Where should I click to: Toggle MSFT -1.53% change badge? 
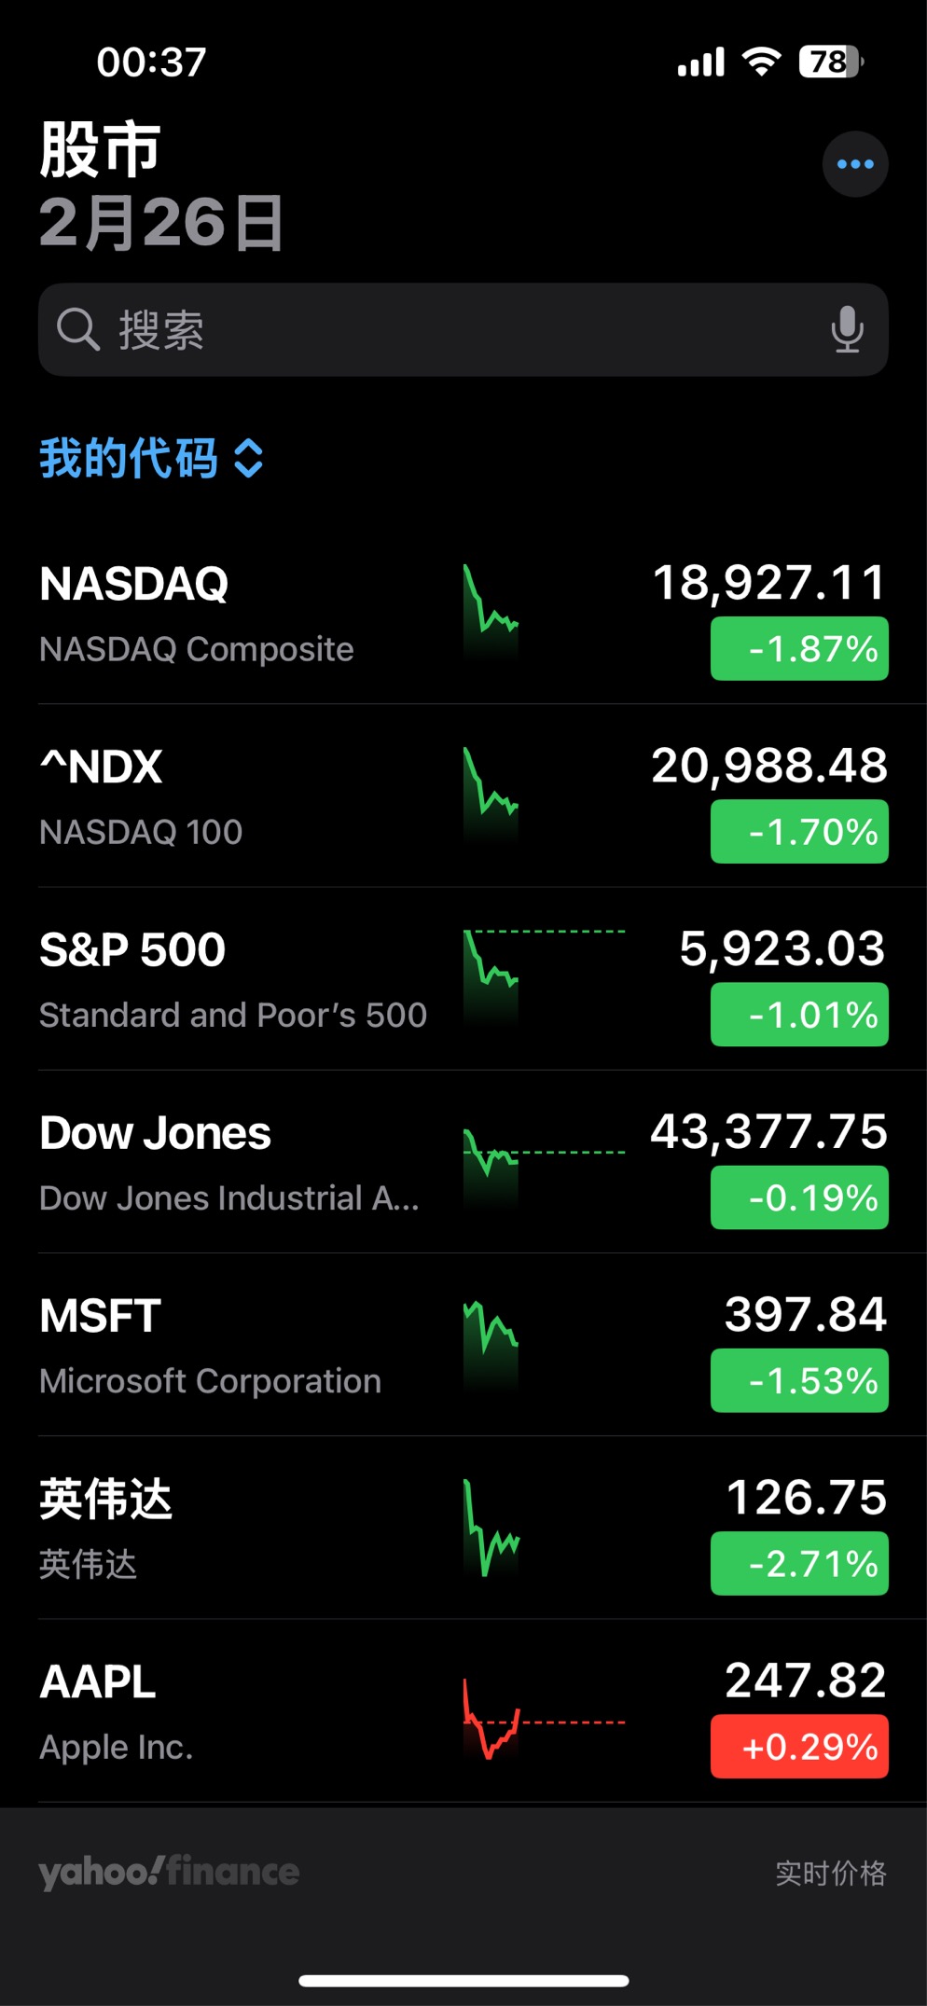click(x=799, y=1380)
